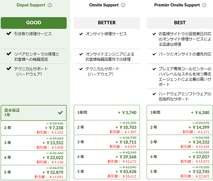Select Premier Onsite 5年 for ¥52,745

tap(180, 172)
